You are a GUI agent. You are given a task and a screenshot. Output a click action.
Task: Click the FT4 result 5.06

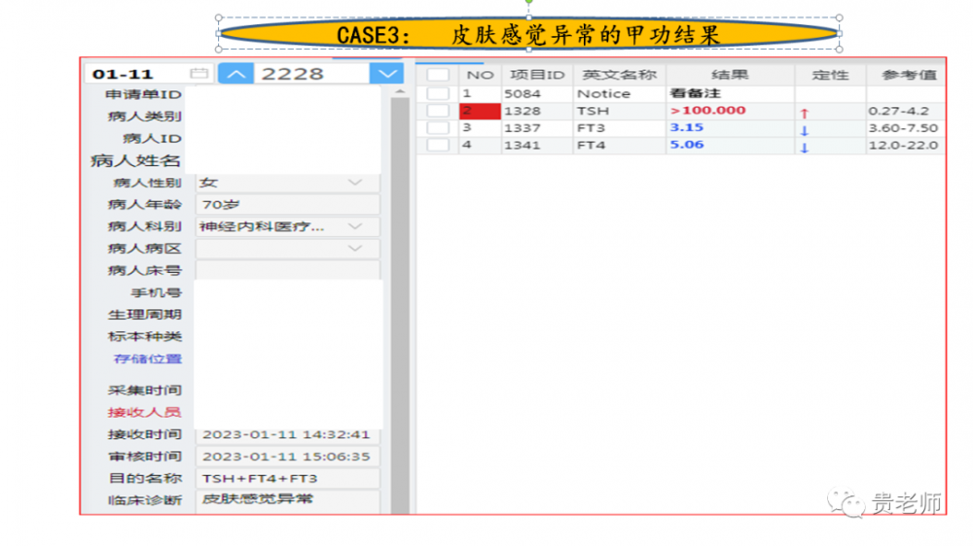(x=686, y=145)
